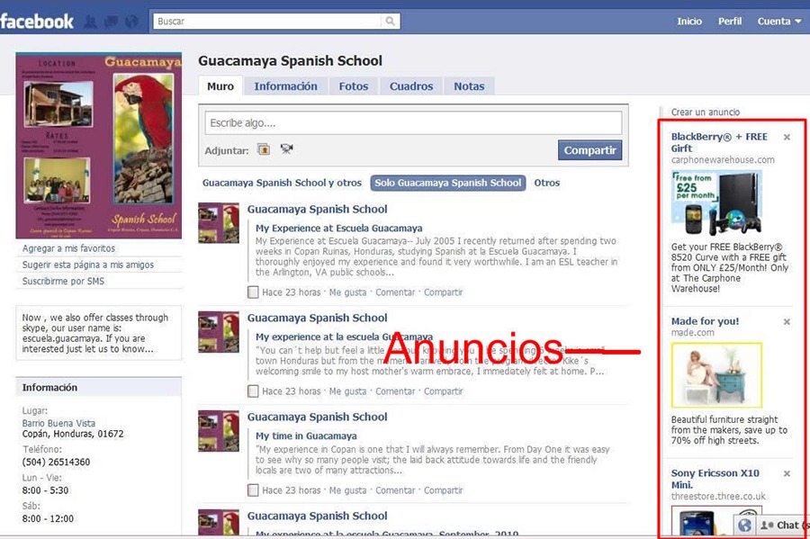The image size is (810, 539).
Task: Click post avatar beside My Experience at Escuela Guacamaya
Action: pos(219,222)
